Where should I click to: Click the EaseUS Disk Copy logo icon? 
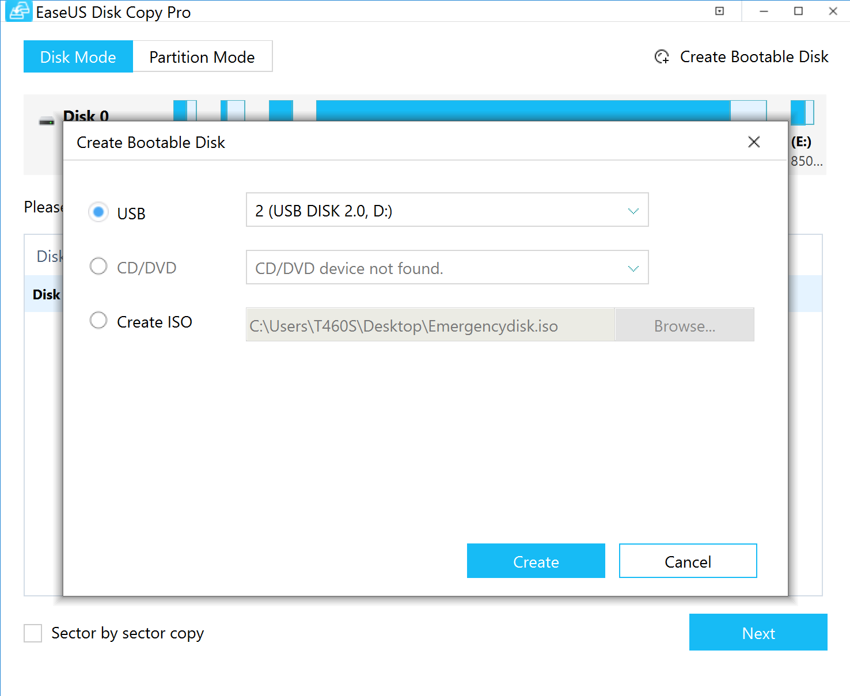click(x=18, y=11)
